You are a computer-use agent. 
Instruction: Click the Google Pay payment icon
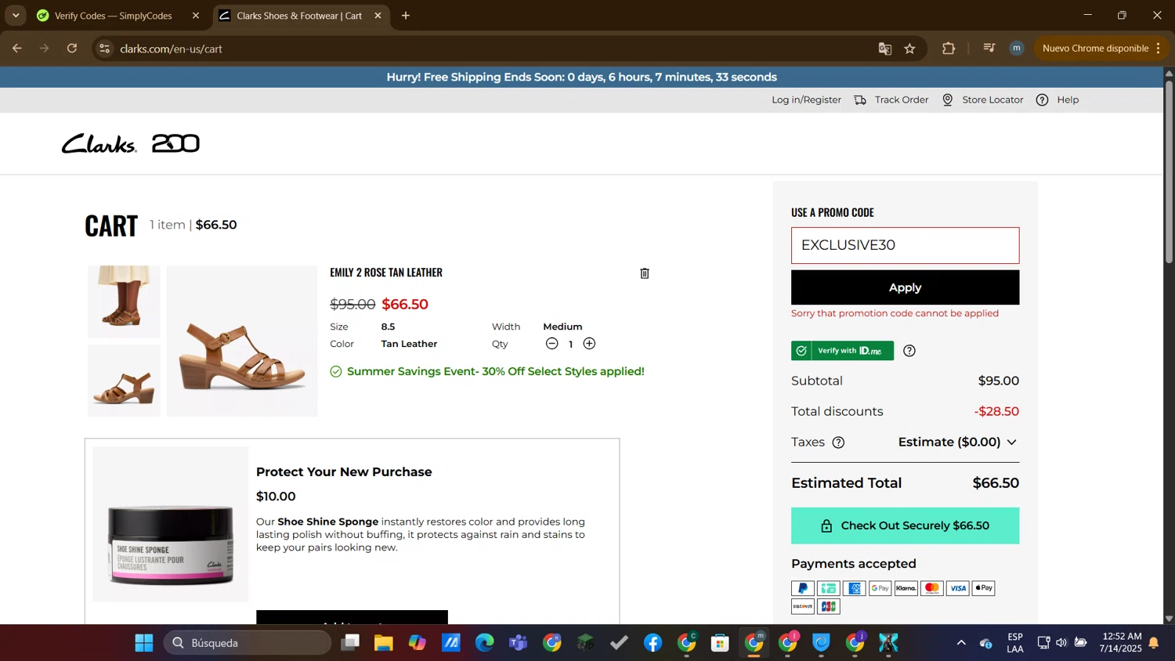pos(880,588)
